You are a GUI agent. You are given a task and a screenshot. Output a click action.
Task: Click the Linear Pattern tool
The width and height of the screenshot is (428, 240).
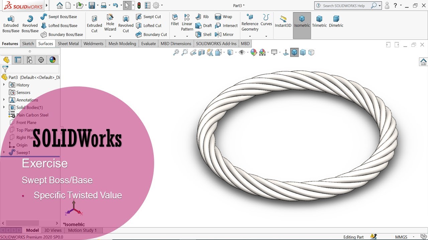coord(187,23)
